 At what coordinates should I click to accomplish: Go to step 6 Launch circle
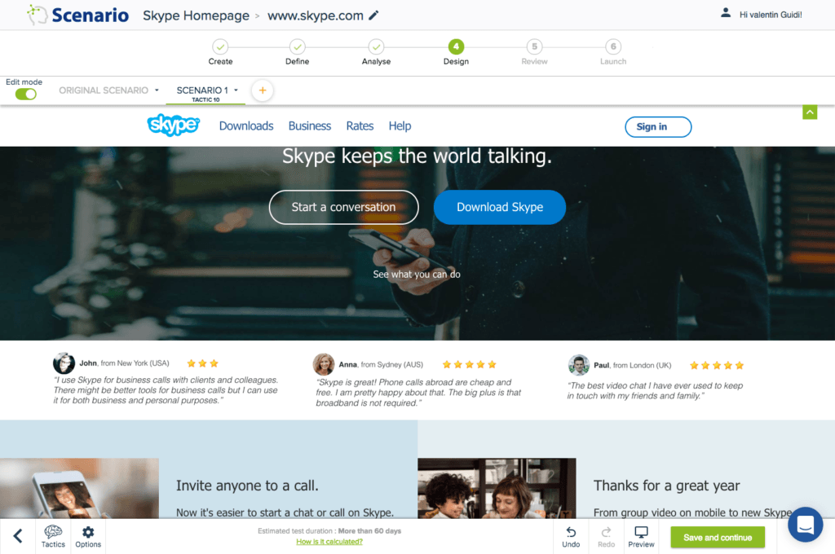click(613, 46)
